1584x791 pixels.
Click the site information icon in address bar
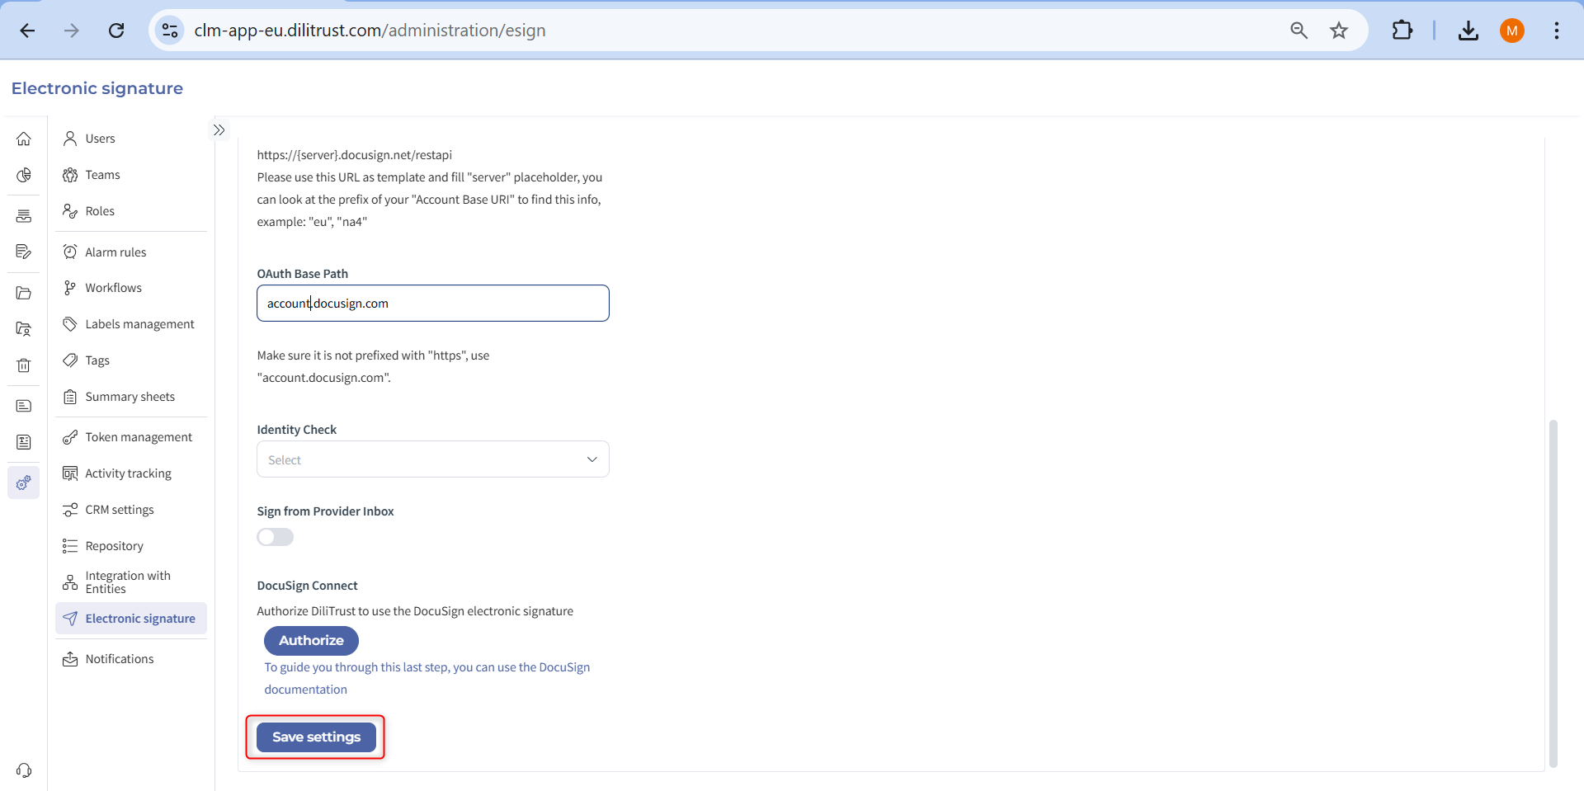(x=170, y=31)
